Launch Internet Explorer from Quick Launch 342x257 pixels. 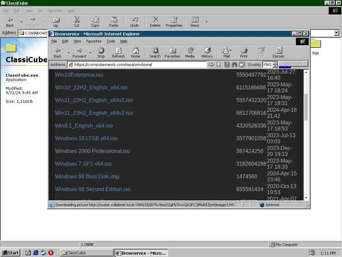(x=36, y=253)
